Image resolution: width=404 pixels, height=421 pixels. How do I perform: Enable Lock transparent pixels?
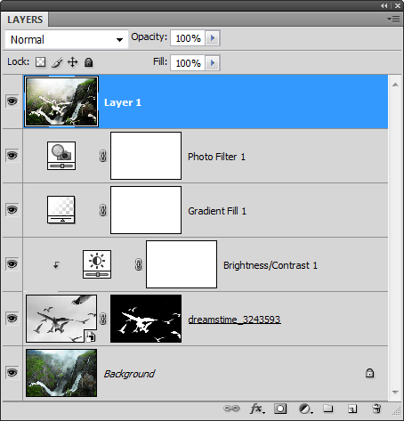41,62
